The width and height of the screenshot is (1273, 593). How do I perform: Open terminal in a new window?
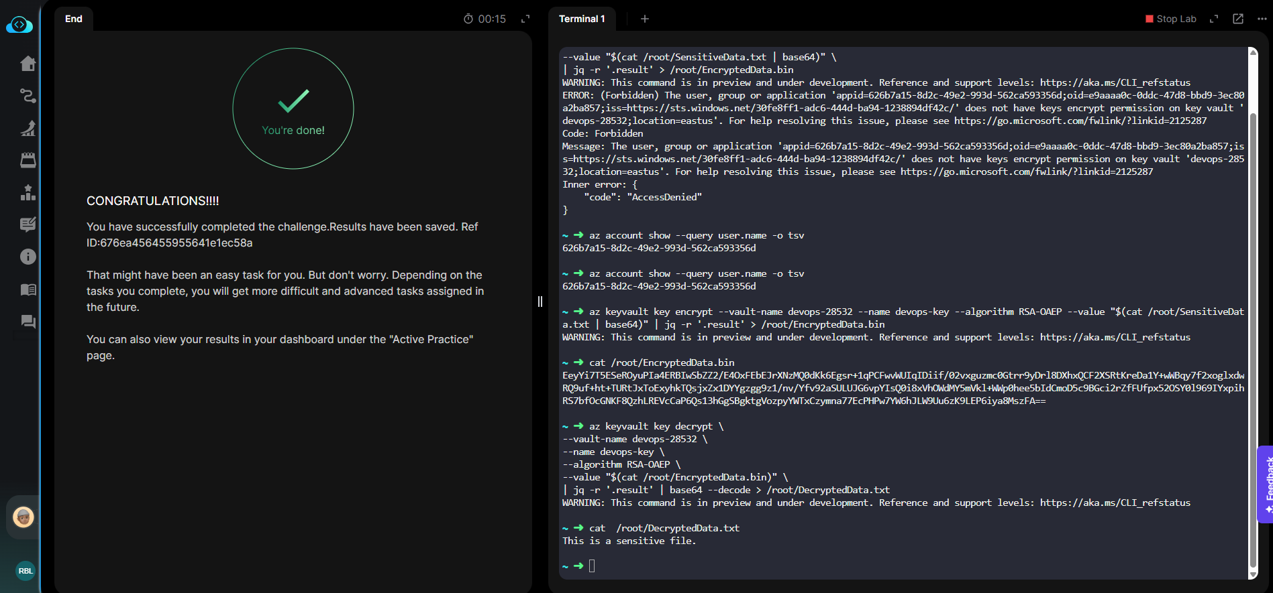1238,19
